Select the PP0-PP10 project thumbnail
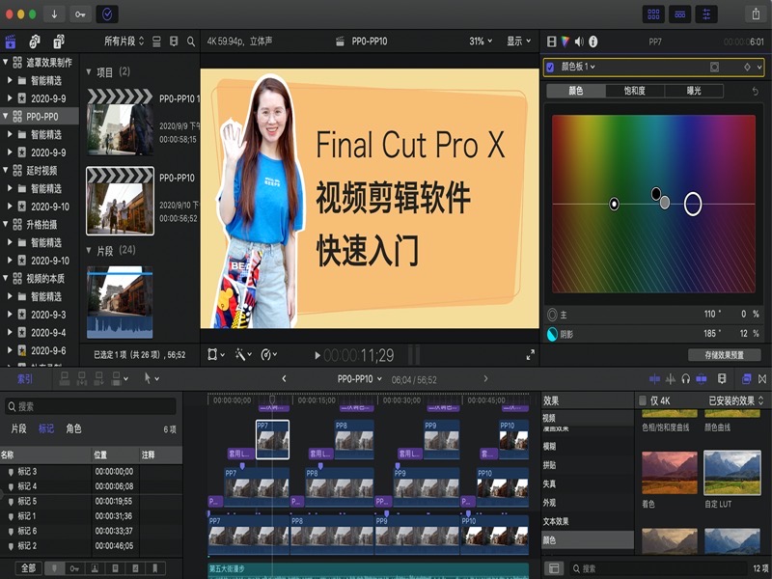The width and height of the screenshot is (772, 579). point(120,201)
